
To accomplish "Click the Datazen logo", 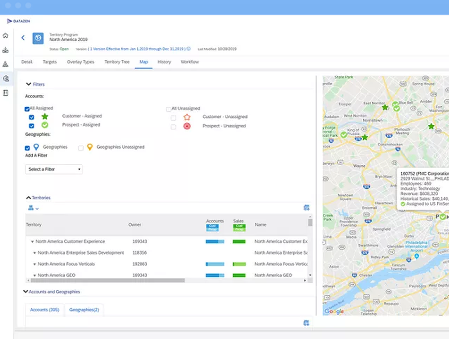I will 18,21.
